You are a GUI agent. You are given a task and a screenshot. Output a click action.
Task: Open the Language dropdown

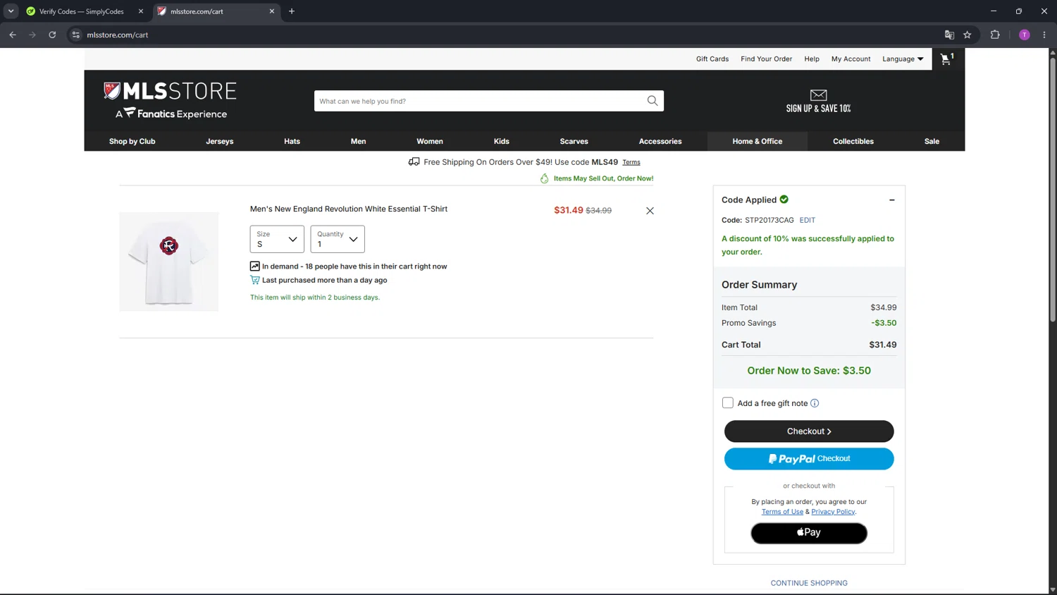tap(903, 59)
